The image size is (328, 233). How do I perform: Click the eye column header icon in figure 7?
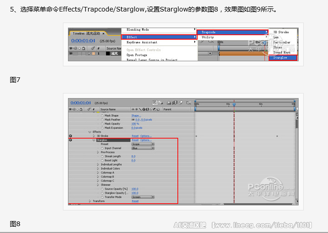[x=71, y=48]
